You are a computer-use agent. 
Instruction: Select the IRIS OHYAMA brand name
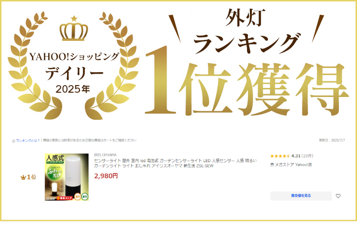[105, 155]
